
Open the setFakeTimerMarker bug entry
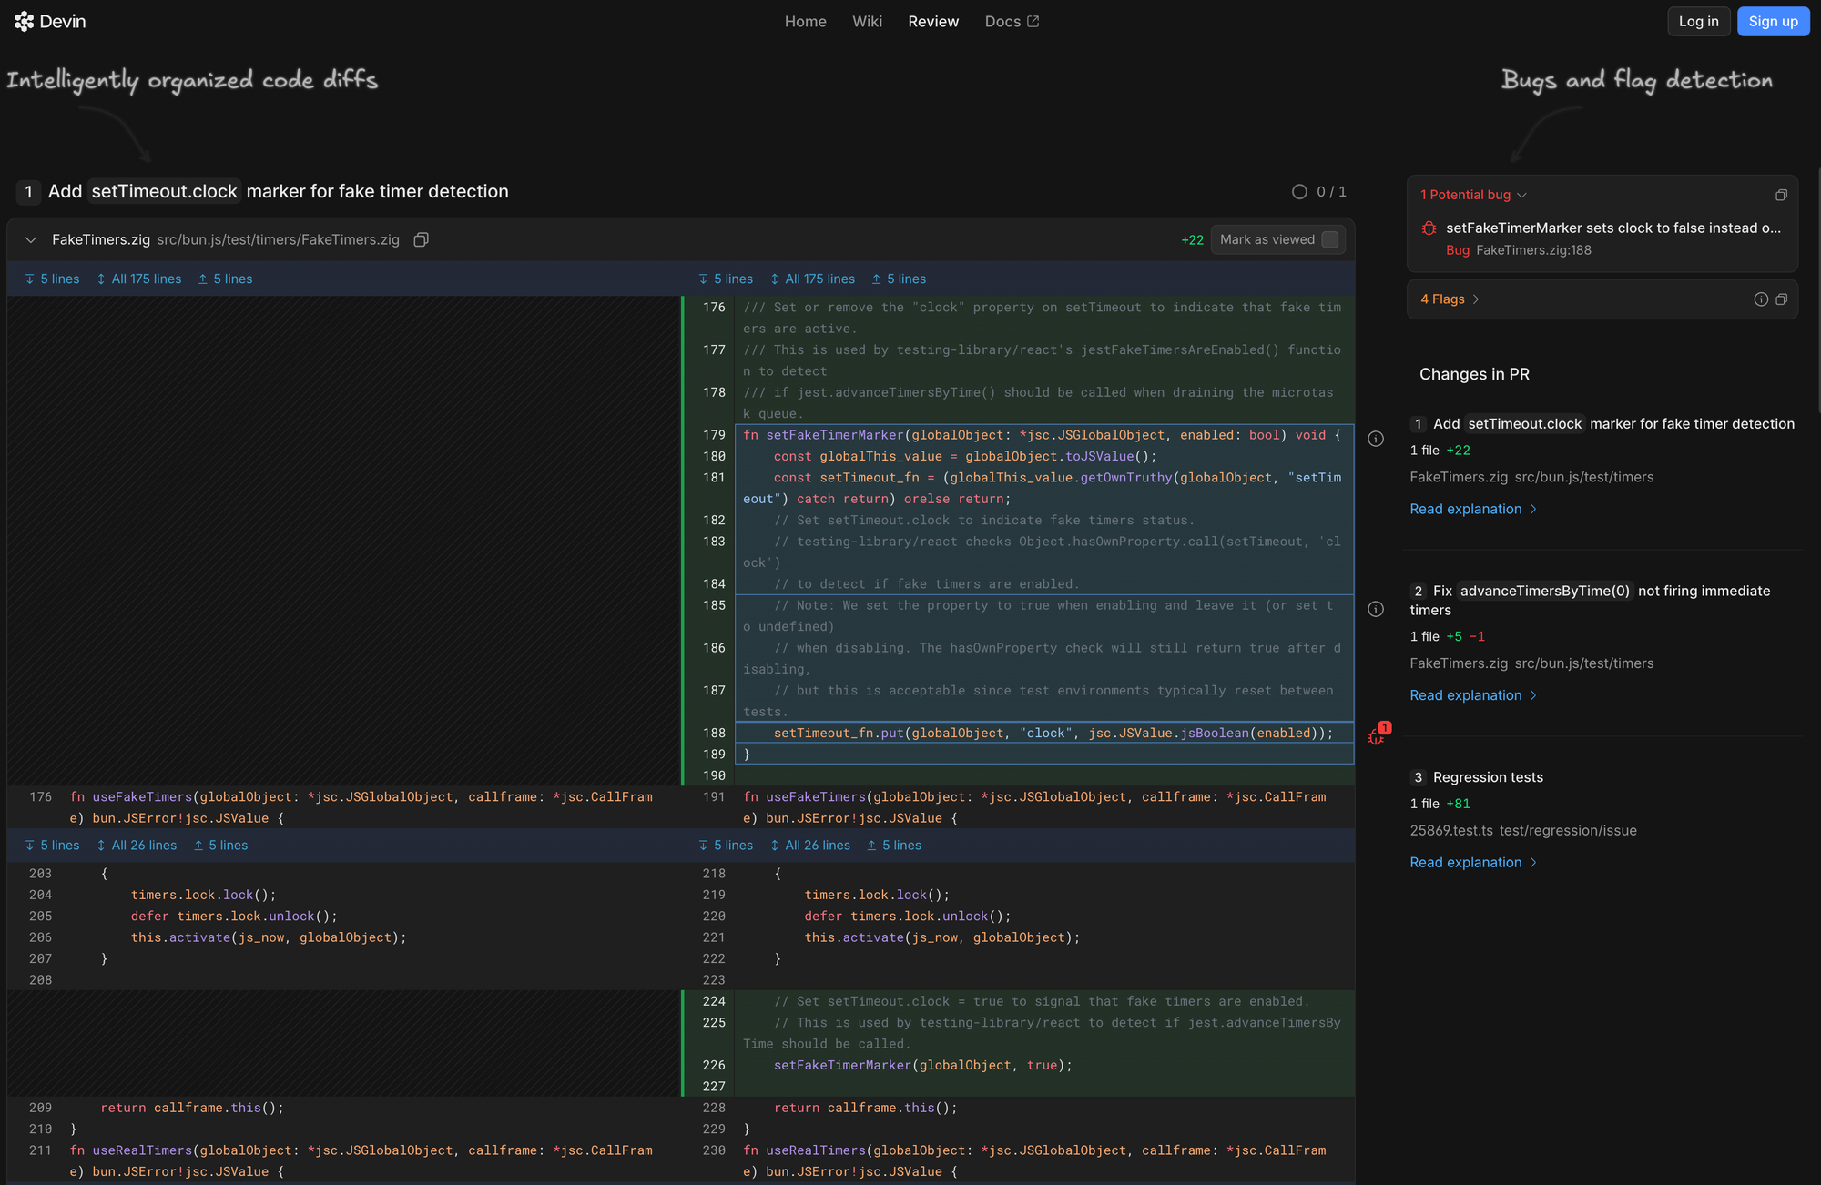point(1612,228)
